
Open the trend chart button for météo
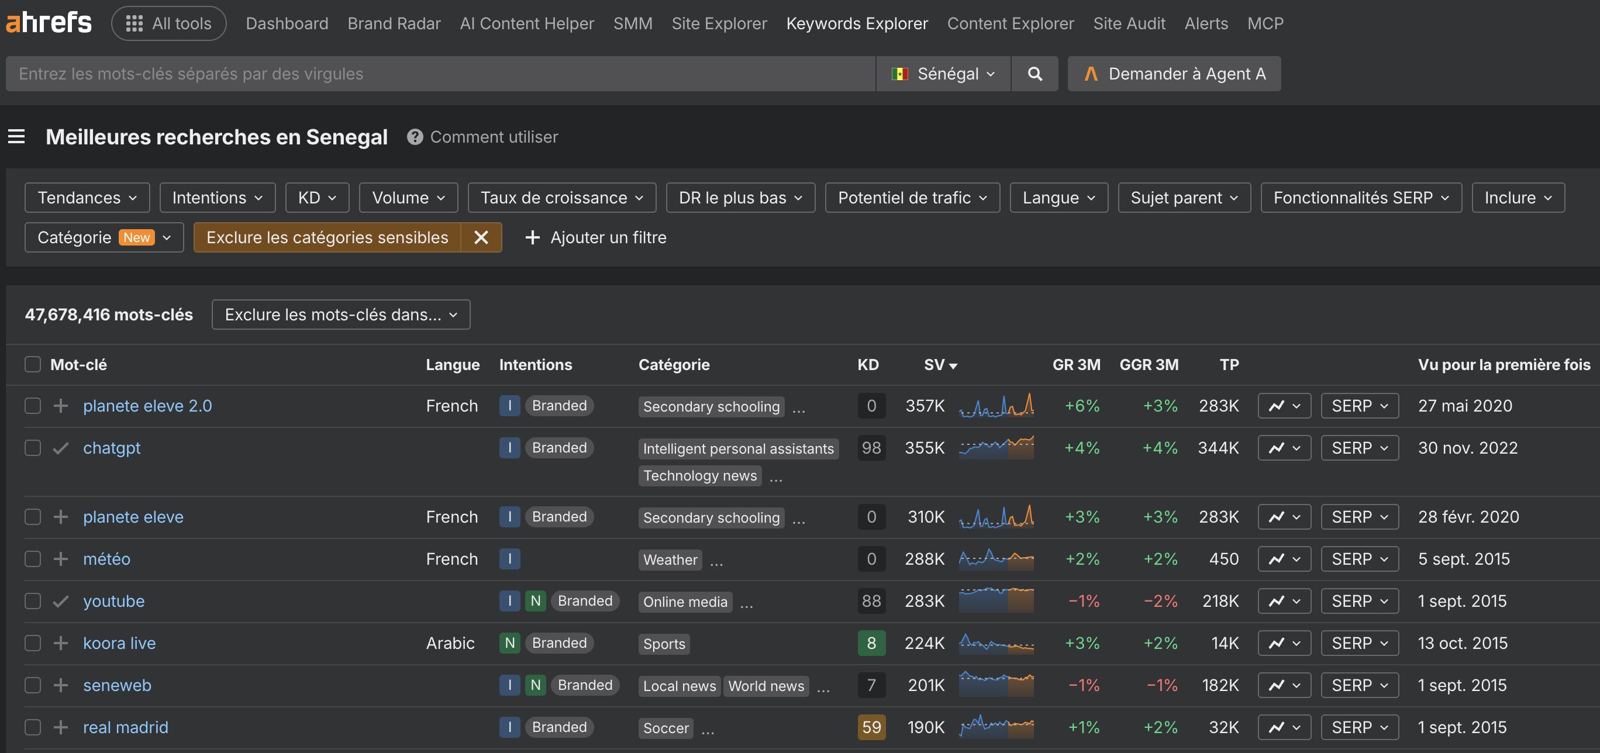pyautogui.click(x=1284, y=559)
